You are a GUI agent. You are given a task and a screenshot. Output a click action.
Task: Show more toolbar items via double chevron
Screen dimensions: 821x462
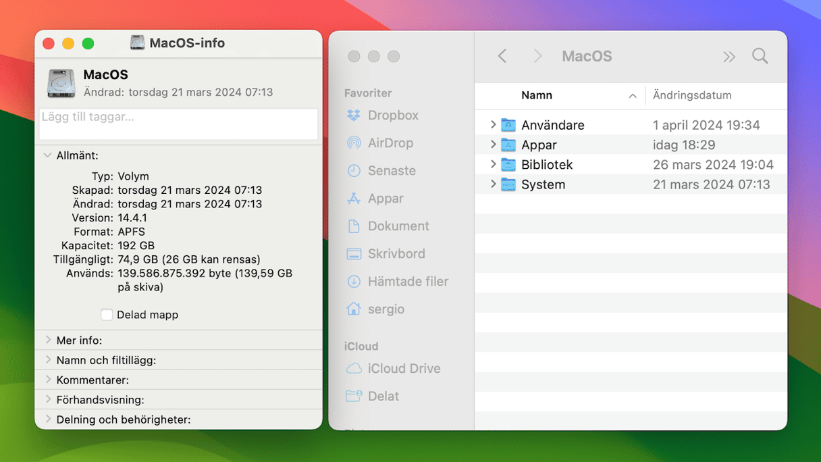(x=729, y=57)
